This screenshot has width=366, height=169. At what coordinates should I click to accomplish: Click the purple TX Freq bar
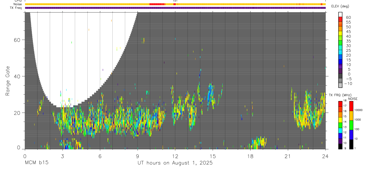pos(175,8)
